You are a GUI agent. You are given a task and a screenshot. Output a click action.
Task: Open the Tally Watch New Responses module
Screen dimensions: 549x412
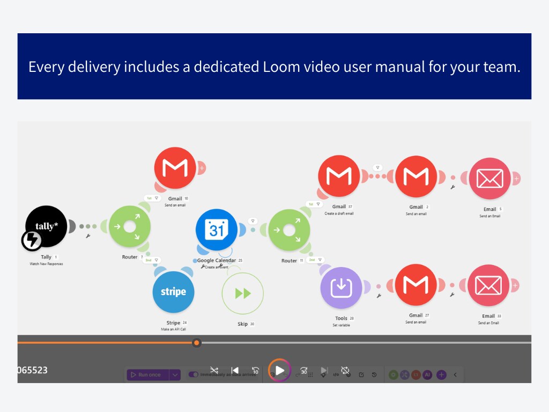coord(46,226)
